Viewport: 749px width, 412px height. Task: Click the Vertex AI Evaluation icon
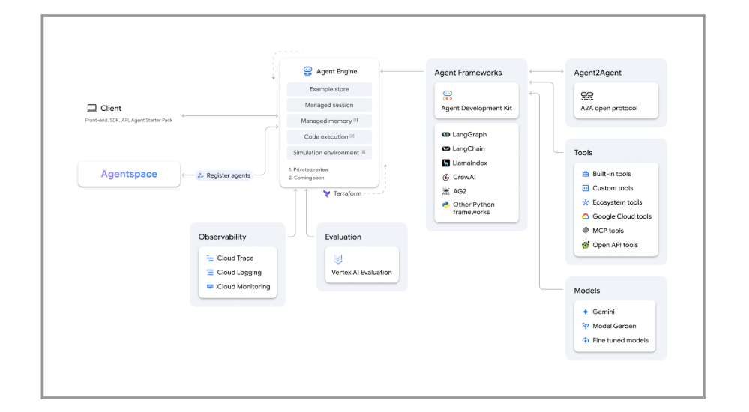338,259
